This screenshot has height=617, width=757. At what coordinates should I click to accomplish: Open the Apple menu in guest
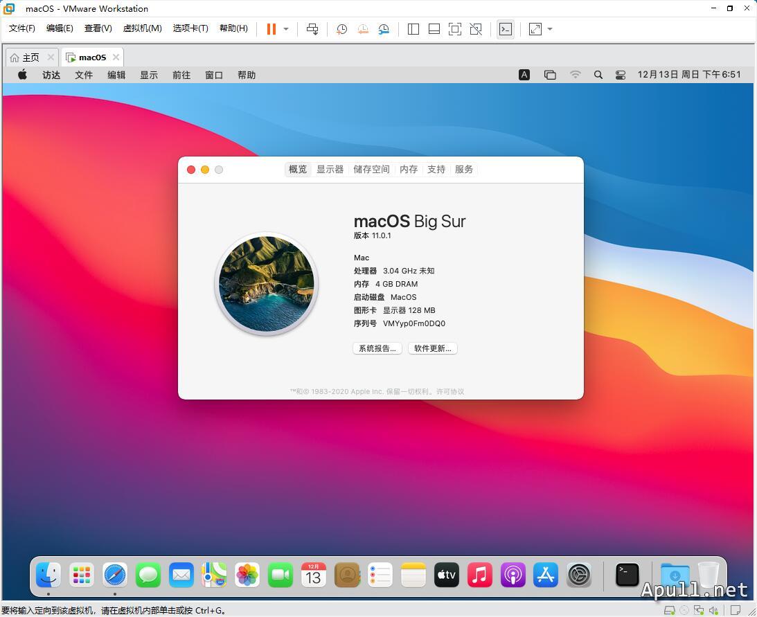[x=22, y=75]
